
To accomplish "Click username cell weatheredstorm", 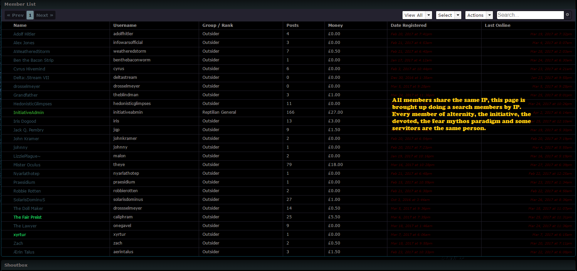I will [x=130, y=51].
